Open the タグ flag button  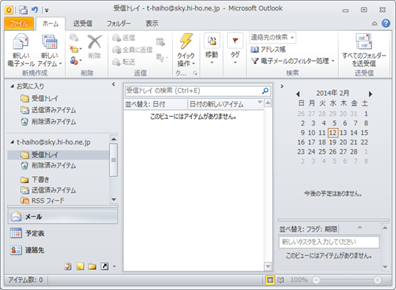(x=235, y=48)
